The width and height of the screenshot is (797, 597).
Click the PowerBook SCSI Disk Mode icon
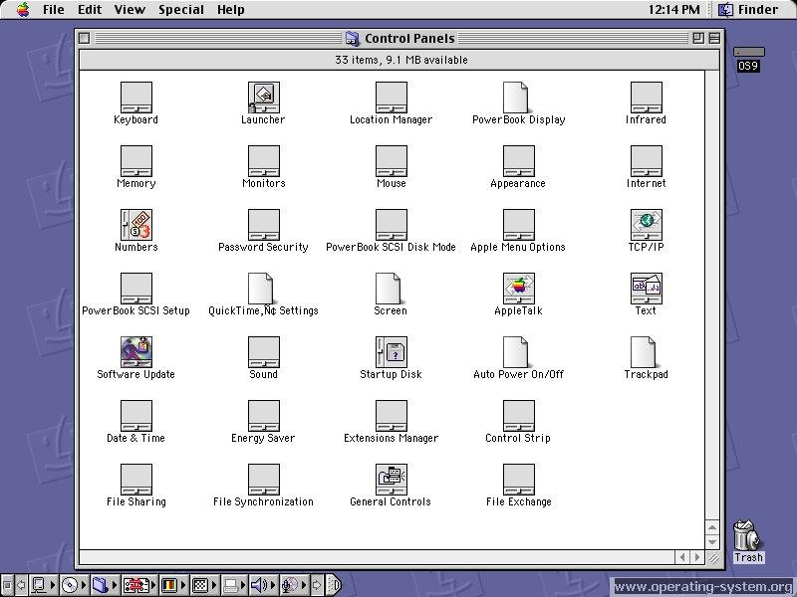[391, 225]
